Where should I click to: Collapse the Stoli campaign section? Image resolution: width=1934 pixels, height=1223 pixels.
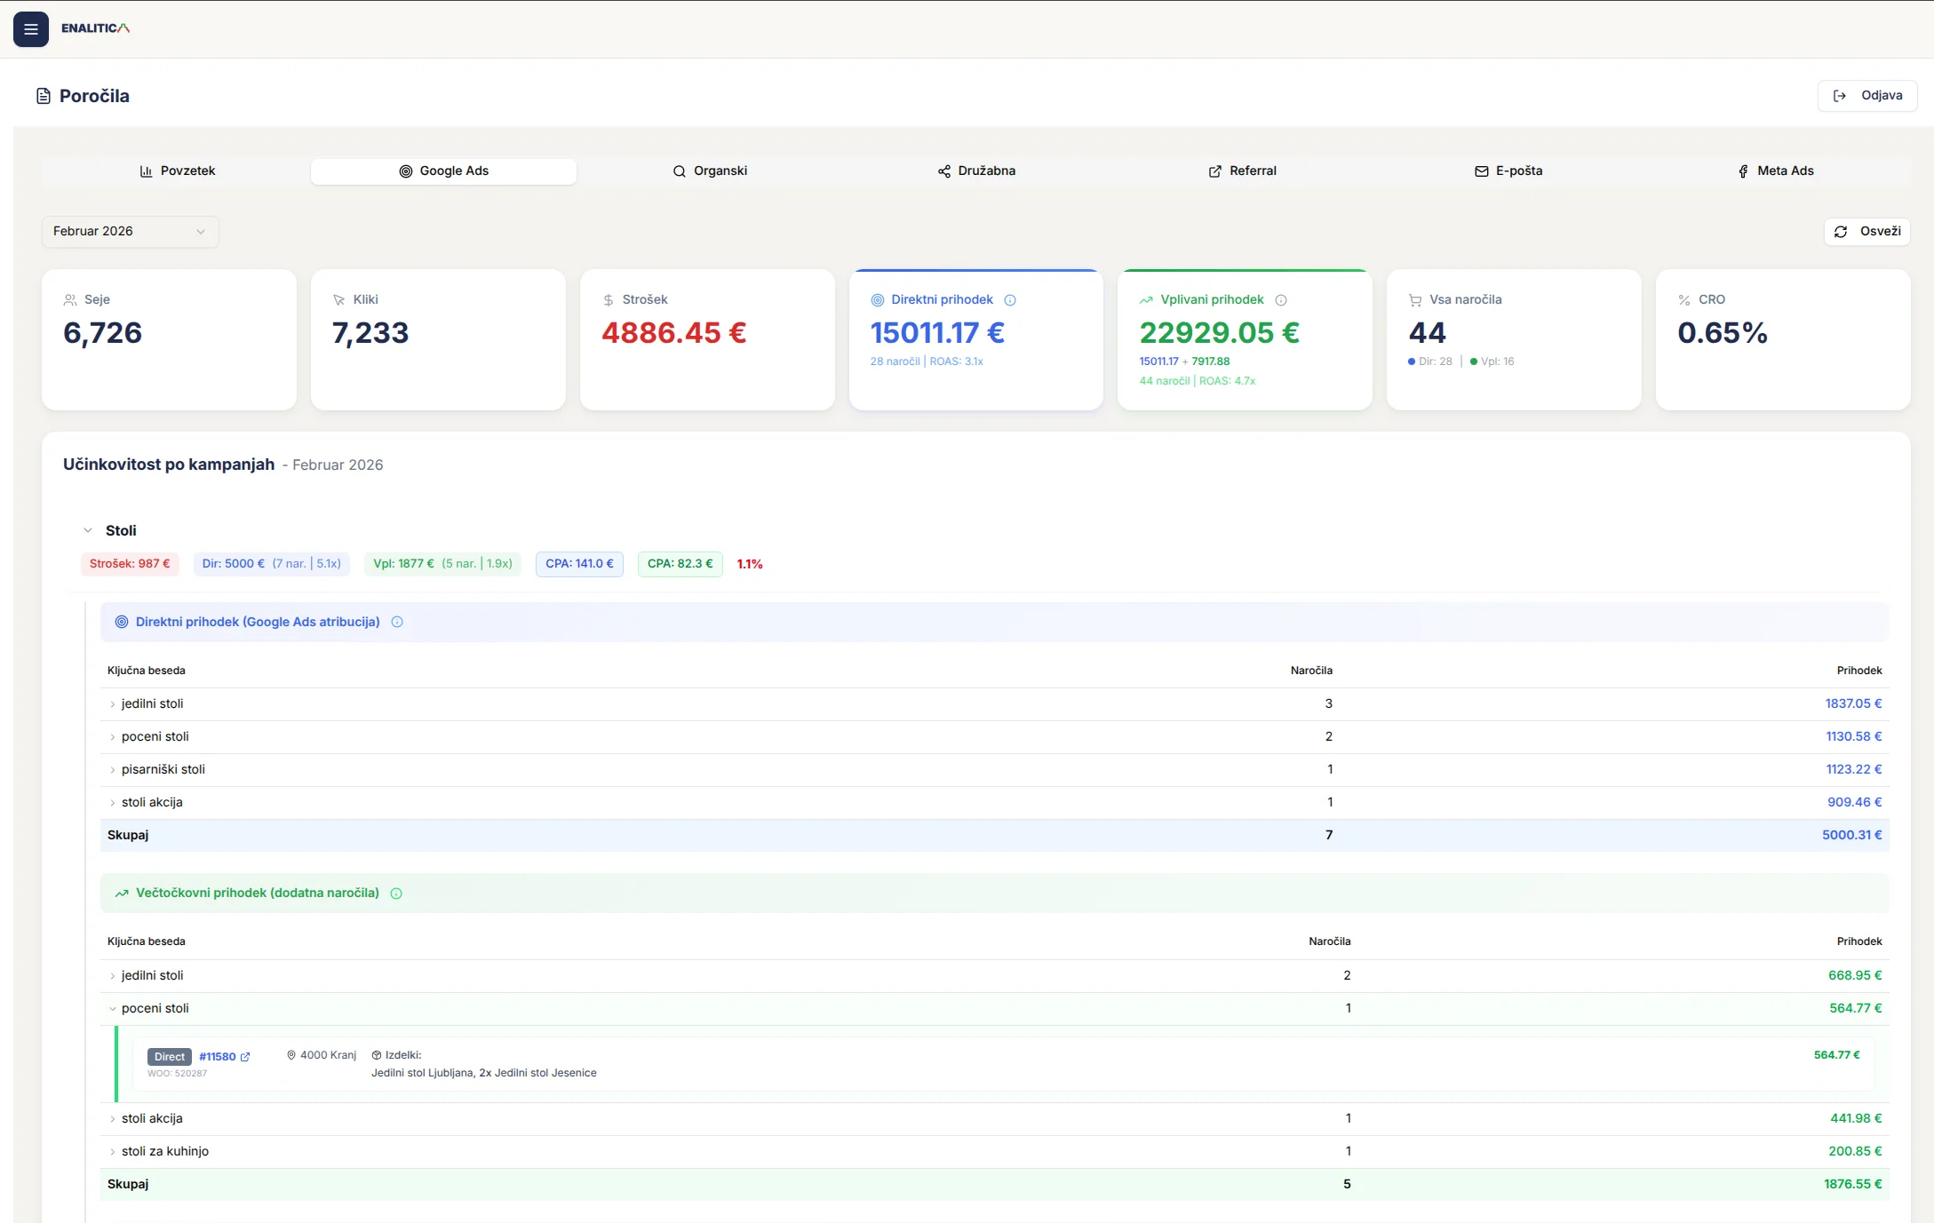click(x=87, y=529)
